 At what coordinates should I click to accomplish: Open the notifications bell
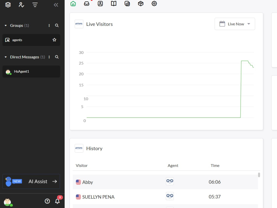(x=57, y=201)
